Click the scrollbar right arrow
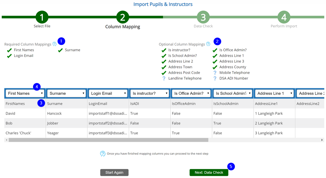This screenshot has height=178, width=326. click(x=322, y=140)
